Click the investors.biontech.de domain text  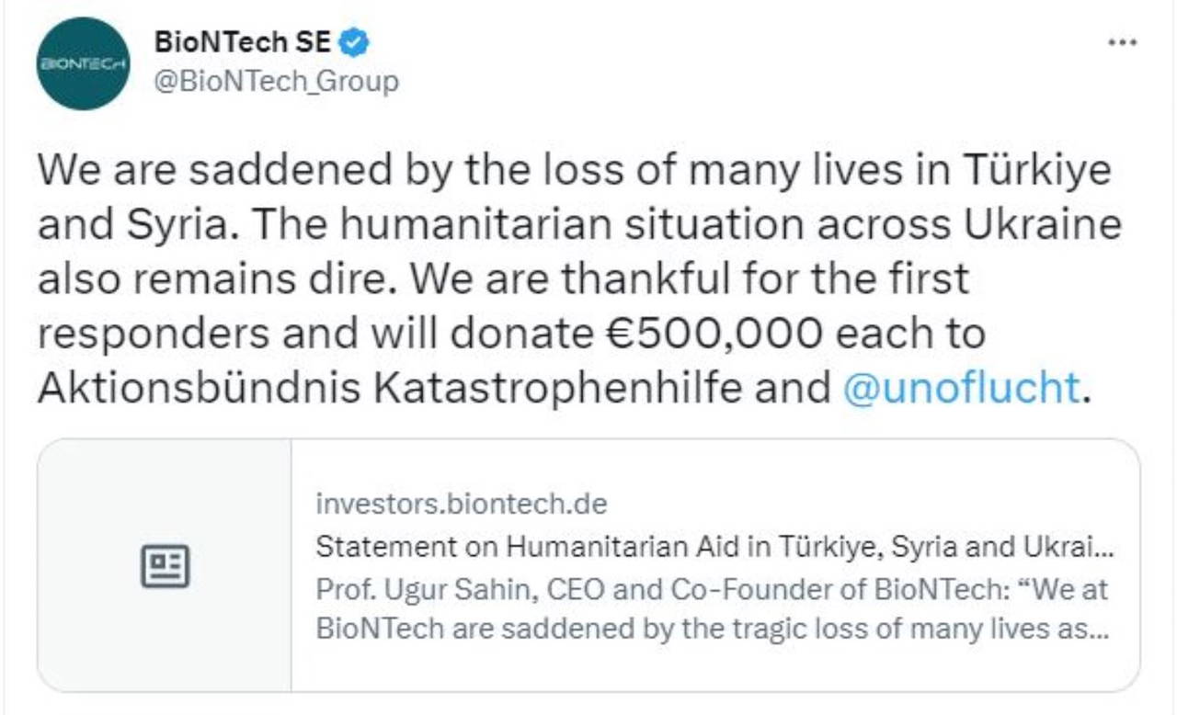[x=462, y=505]
